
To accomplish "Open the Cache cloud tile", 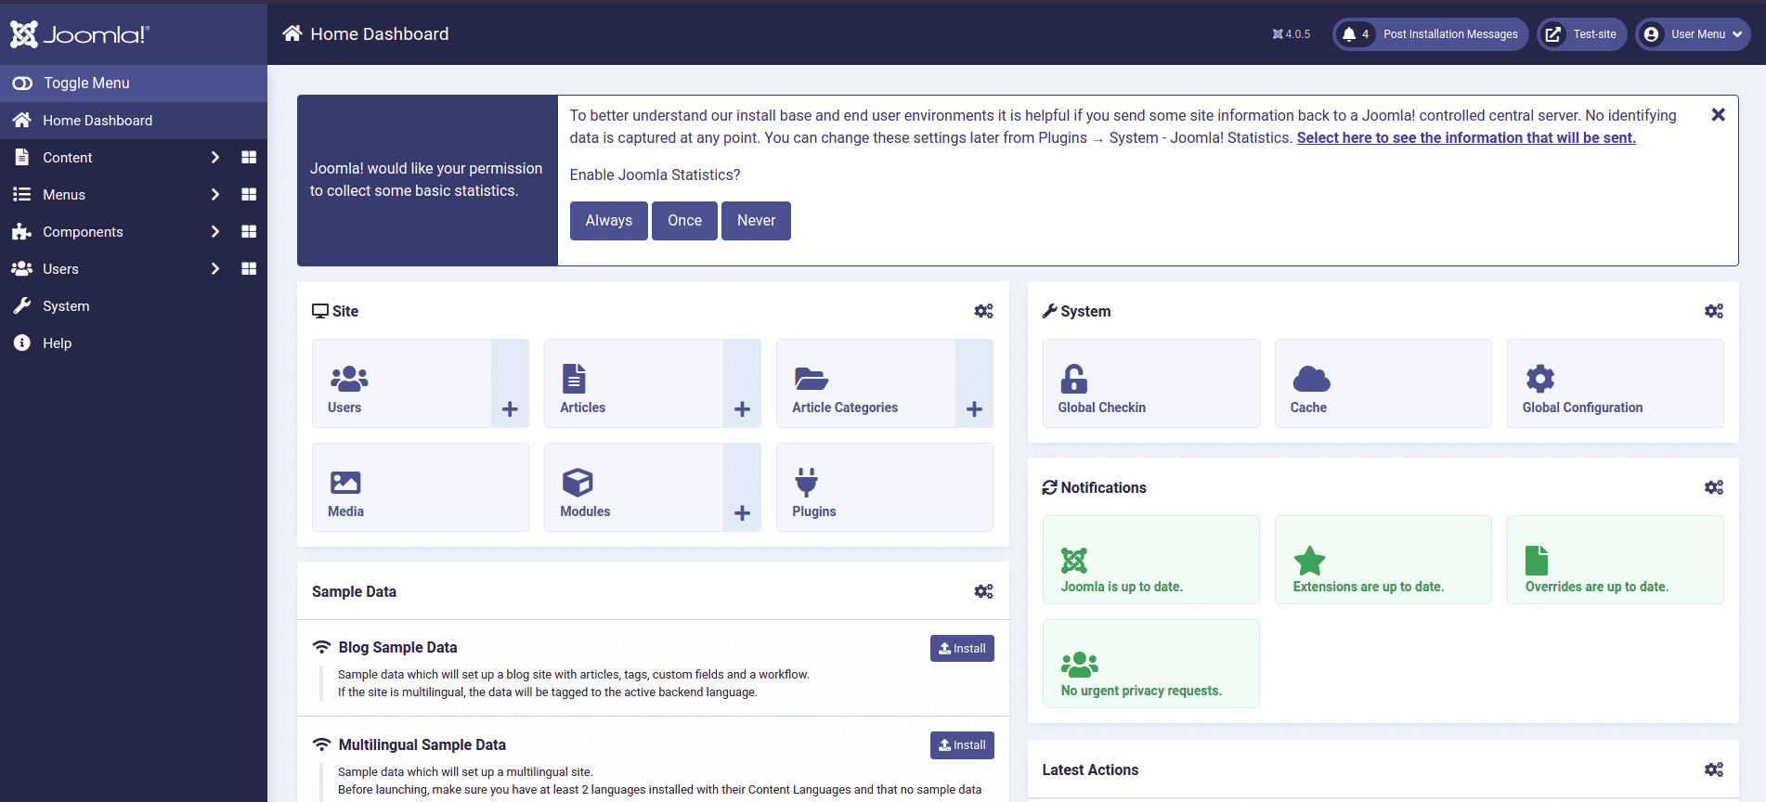I will pyautogui.click(x=1383, y=383).
